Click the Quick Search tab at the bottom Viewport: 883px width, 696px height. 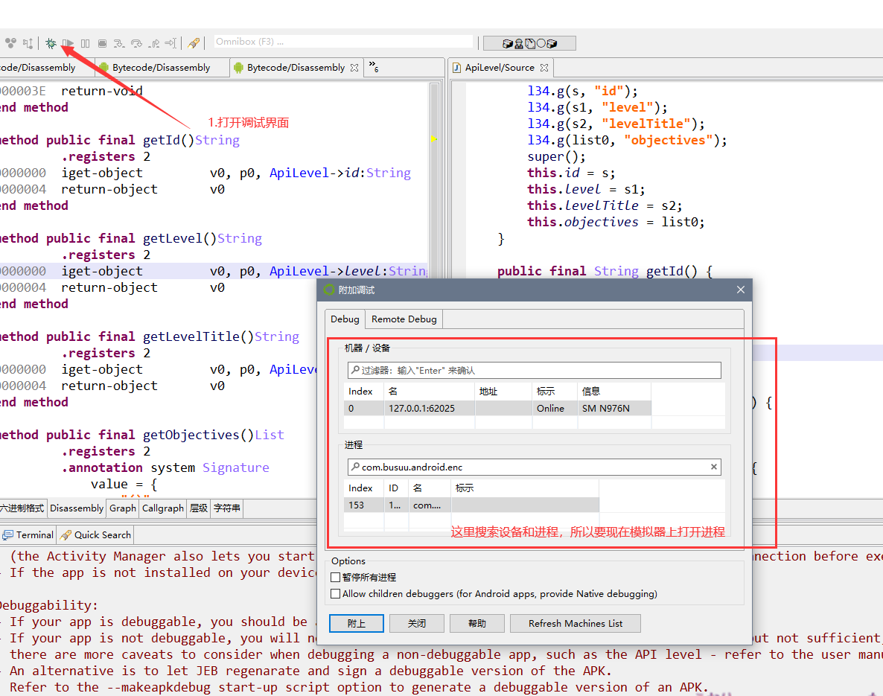click(96, 535)
